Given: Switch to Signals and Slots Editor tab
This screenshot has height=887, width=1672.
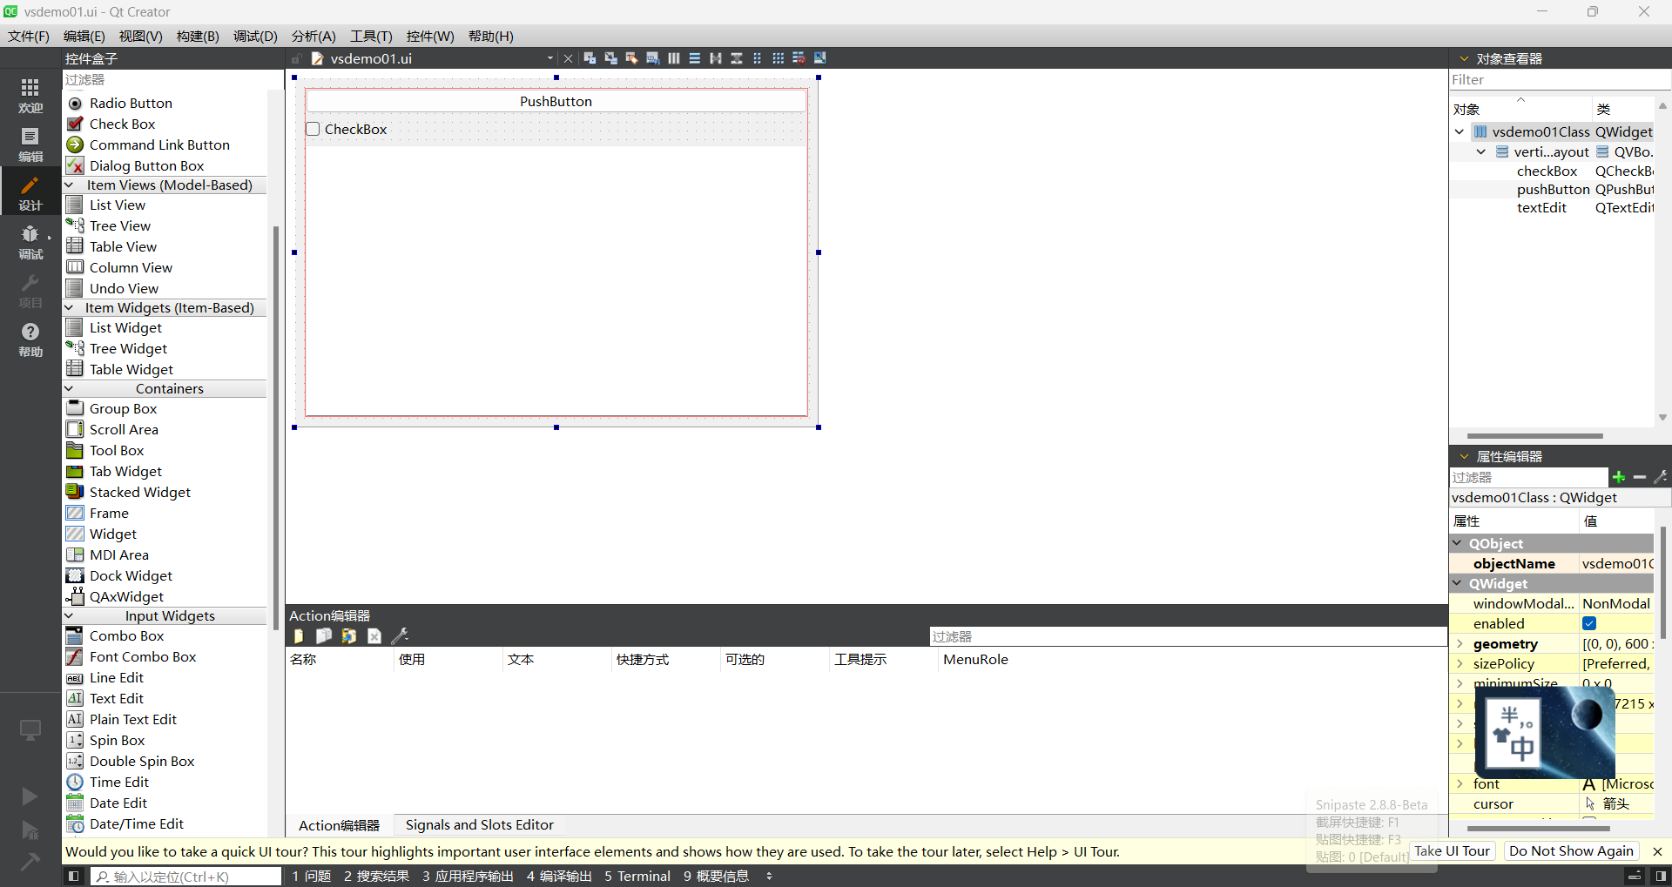Looking at the screenshot, I should tap(479, 824).
